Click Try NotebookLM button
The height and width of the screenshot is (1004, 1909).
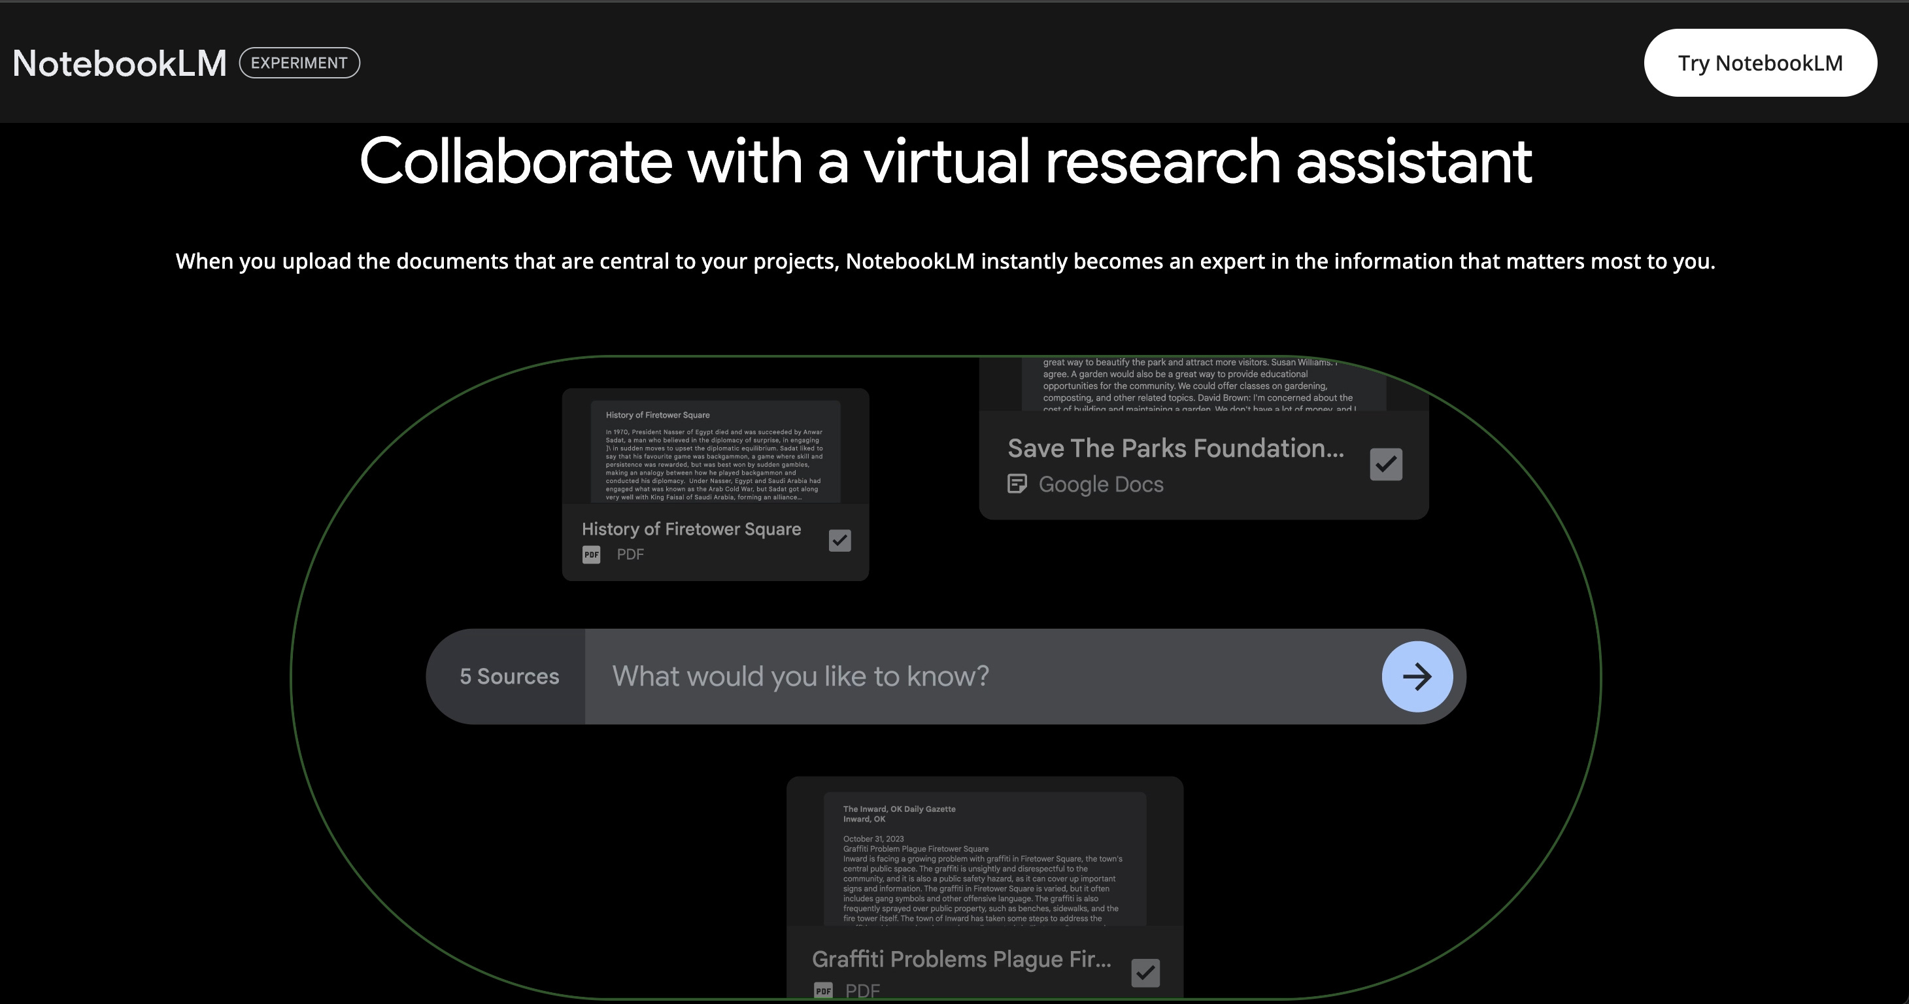tap(1759, 63)
